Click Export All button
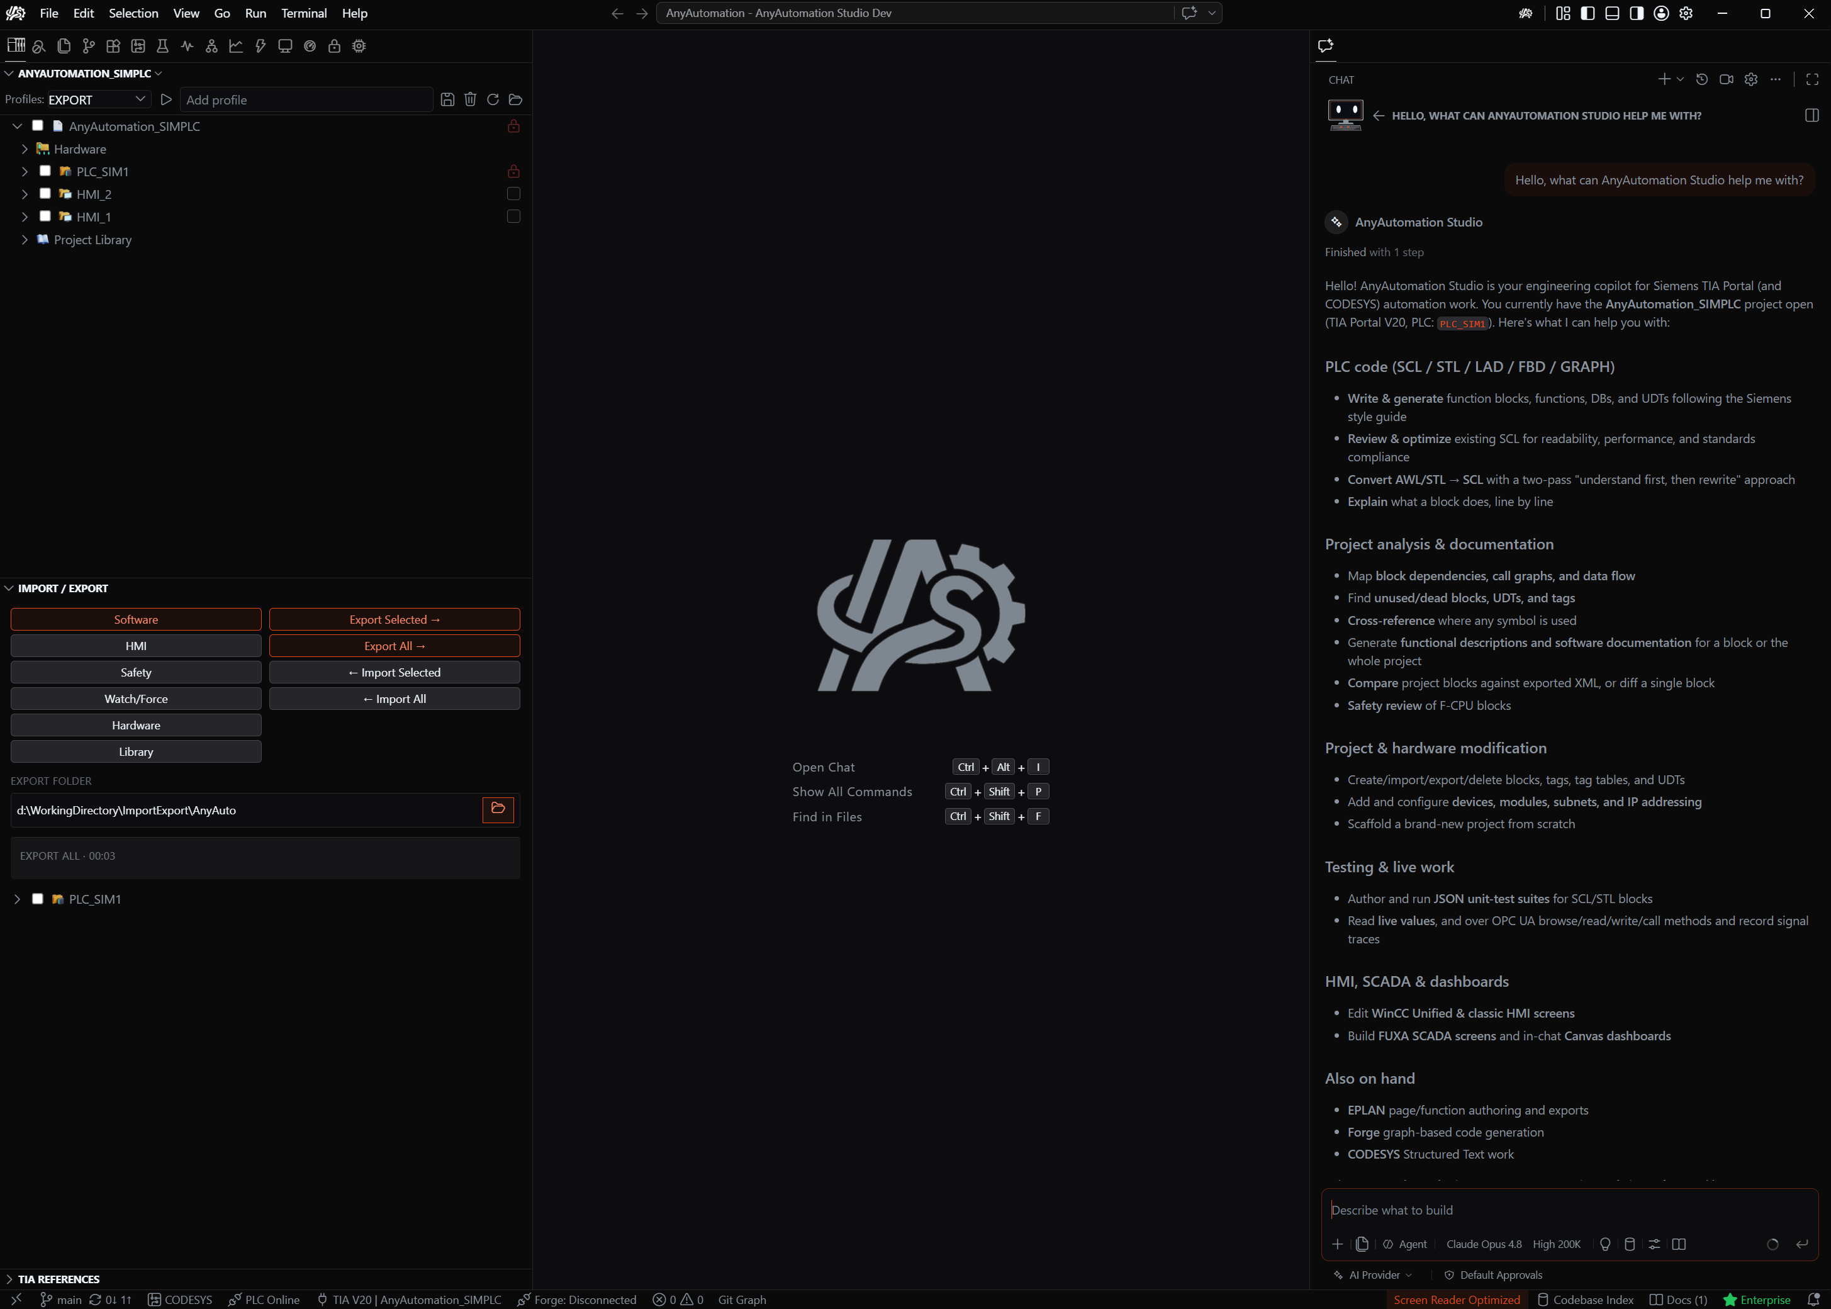 point(394,646)
